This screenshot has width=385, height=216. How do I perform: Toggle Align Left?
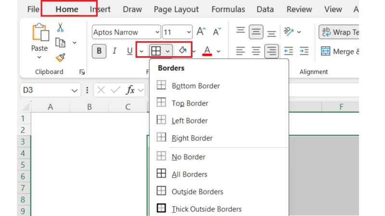[240, 51]
